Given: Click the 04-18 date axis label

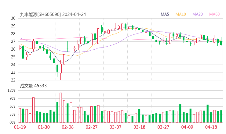Looking at the screenshot, I should point(211,127).
